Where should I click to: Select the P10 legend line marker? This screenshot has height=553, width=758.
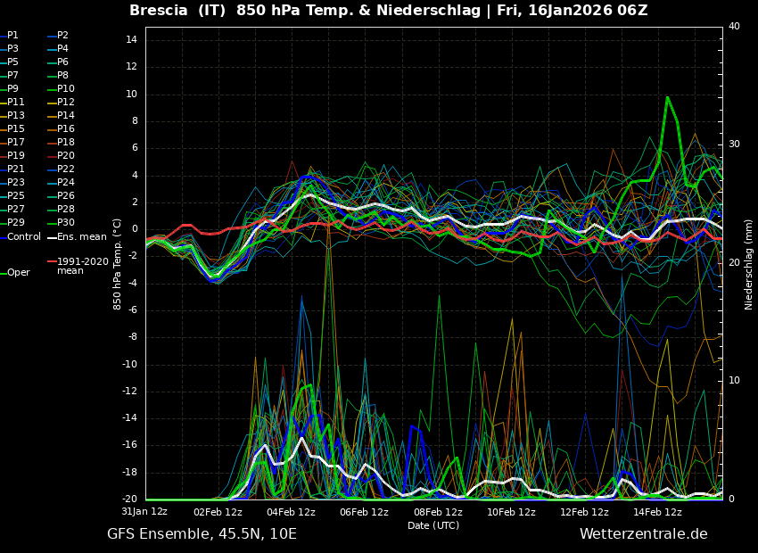(x=51, y=89)
